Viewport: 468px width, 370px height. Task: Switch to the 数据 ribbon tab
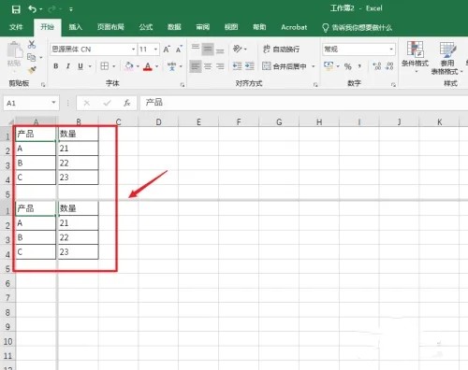(x=174, y=27)
